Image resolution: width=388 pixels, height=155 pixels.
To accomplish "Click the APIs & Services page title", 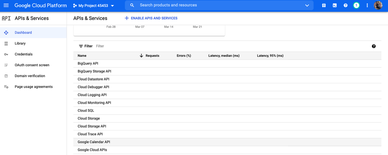I will pyautogui.click(x=90, y=18).
